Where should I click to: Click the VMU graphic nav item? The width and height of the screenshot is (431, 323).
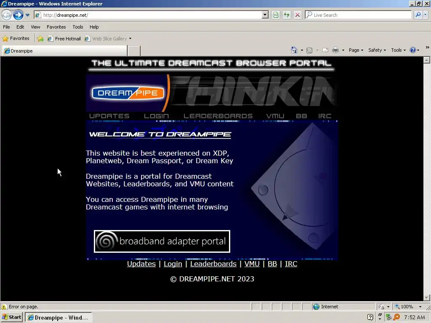tap(275, 116)
